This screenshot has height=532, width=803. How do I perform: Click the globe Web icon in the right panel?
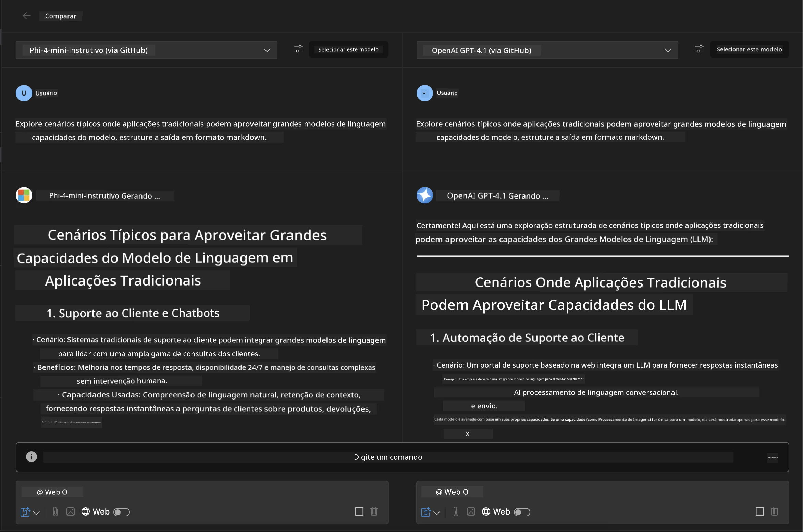(x=486, y=511)
